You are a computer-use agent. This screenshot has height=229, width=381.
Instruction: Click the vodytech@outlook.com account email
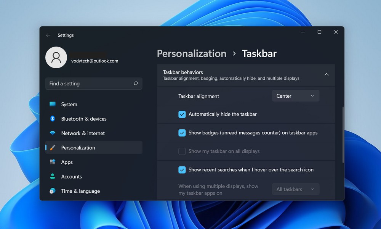[95, 61]
